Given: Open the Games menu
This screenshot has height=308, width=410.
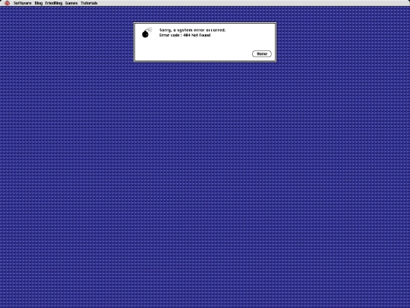Looking at the screenshot, I should [x=71, y=3].
